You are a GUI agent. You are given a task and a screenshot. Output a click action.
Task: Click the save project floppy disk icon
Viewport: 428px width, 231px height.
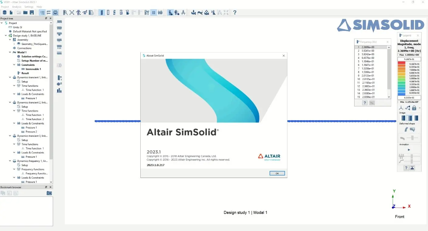click(x=32, y=12)
